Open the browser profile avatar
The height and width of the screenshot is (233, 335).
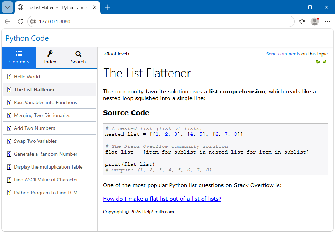click(315, 21)
